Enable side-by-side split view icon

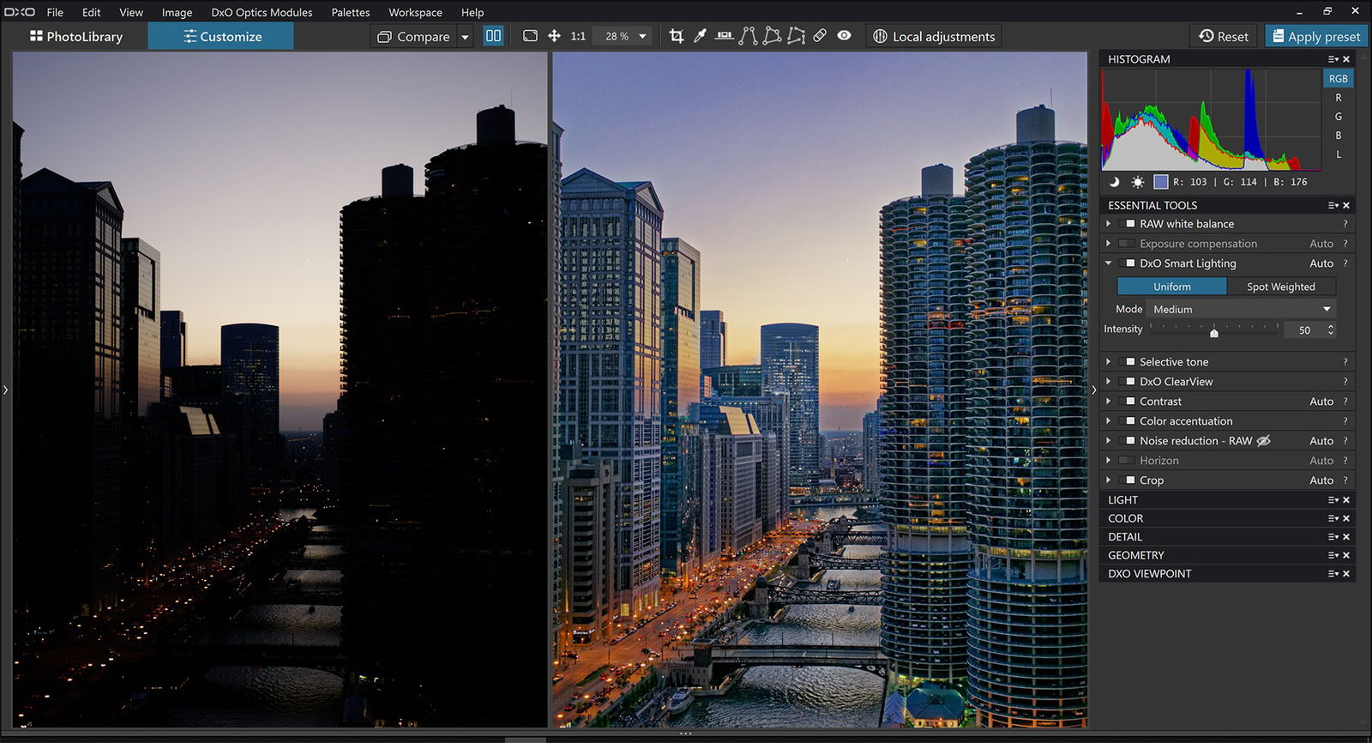pos(493,36)
